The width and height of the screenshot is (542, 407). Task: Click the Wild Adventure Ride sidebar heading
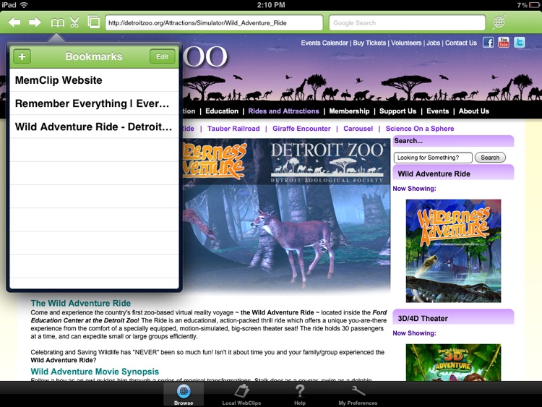click(x=453, y=173)
